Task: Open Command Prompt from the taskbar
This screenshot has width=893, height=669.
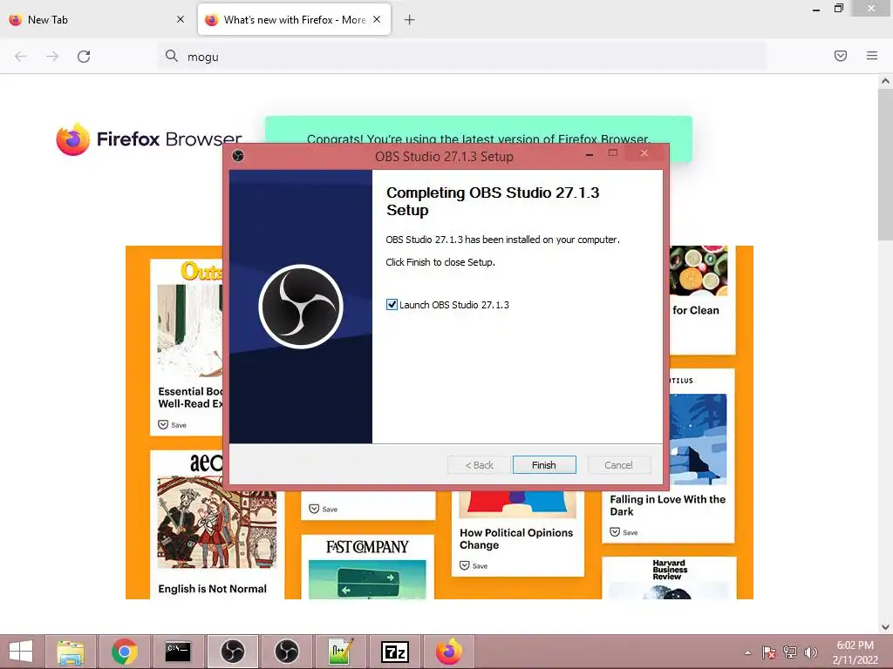Action: 178,652
